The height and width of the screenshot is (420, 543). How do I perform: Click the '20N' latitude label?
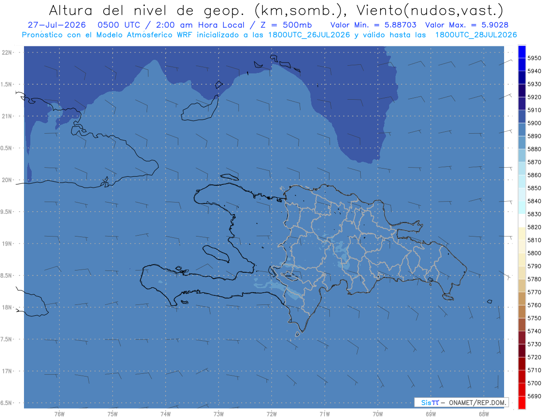coord(7,180)
